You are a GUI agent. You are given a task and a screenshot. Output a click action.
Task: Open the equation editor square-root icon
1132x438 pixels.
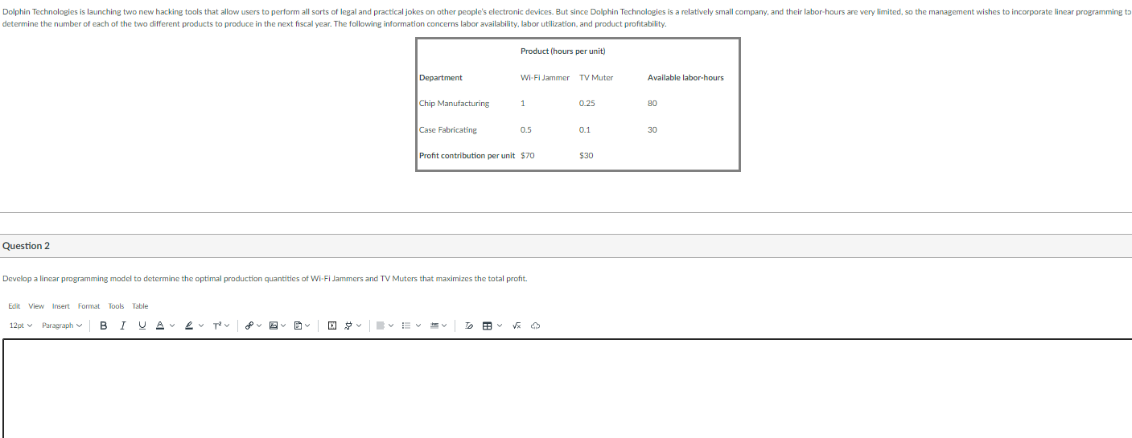[517, 325]
